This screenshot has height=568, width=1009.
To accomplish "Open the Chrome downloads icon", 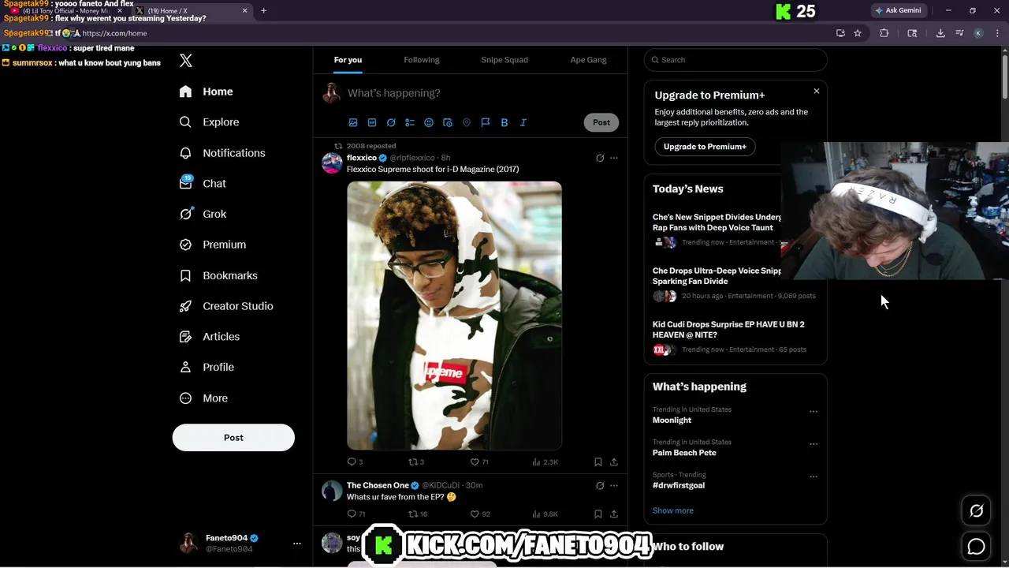I will (940, 33).
